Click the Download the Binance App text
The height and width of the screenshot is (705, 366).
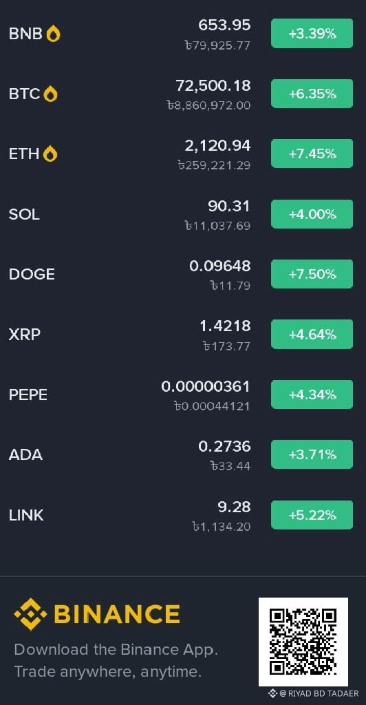pyautogui.click(x=116, y=650)
